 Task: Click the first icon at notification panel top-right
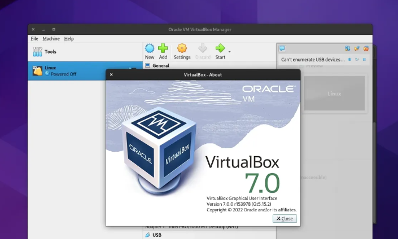(348, 48)
